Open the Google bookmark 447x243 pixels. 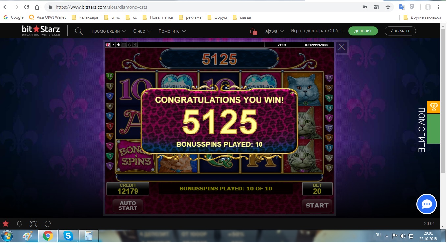click(13, 17)
